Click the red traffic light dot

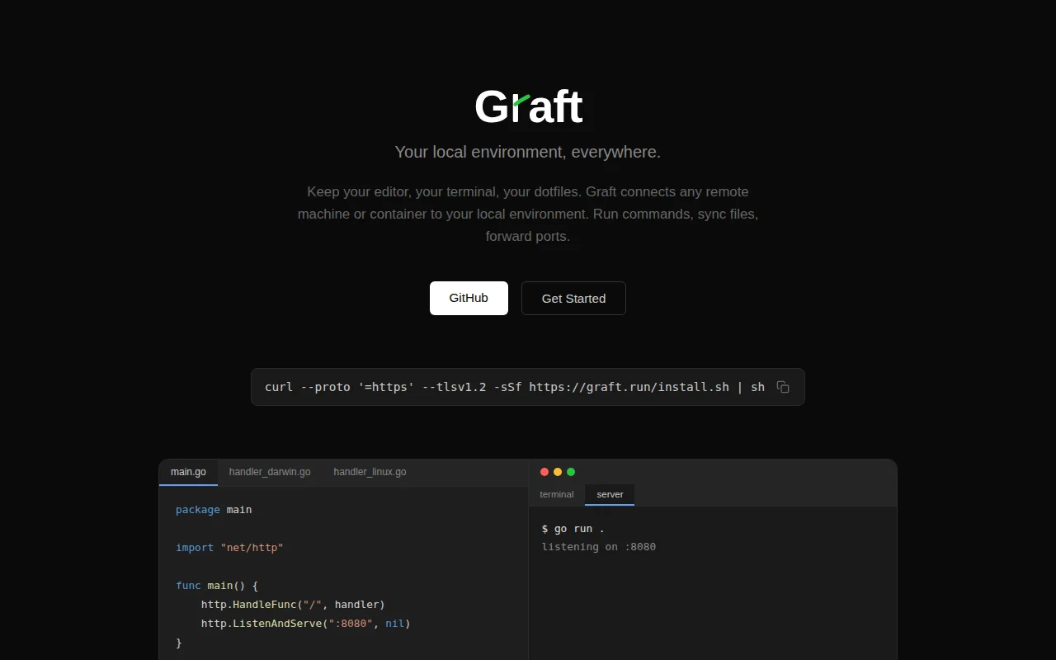click(544, 472)
